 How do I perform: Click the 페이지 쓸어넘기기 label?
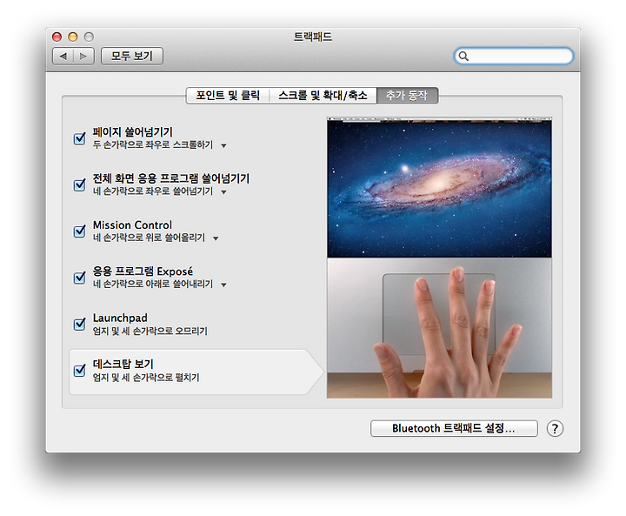click(132, 132)
